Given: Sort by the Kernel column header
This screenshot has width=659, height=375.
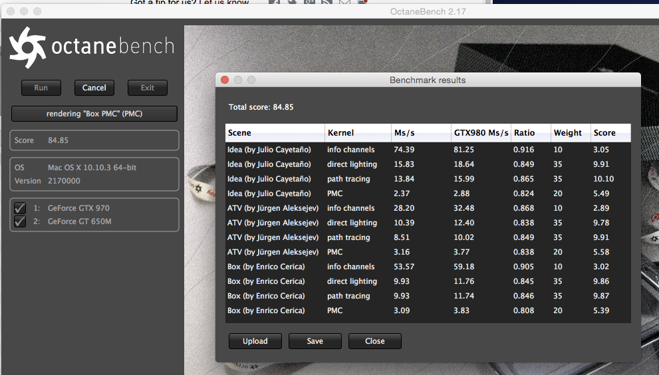Looking at the screenshot, I should tap(358, 133).
